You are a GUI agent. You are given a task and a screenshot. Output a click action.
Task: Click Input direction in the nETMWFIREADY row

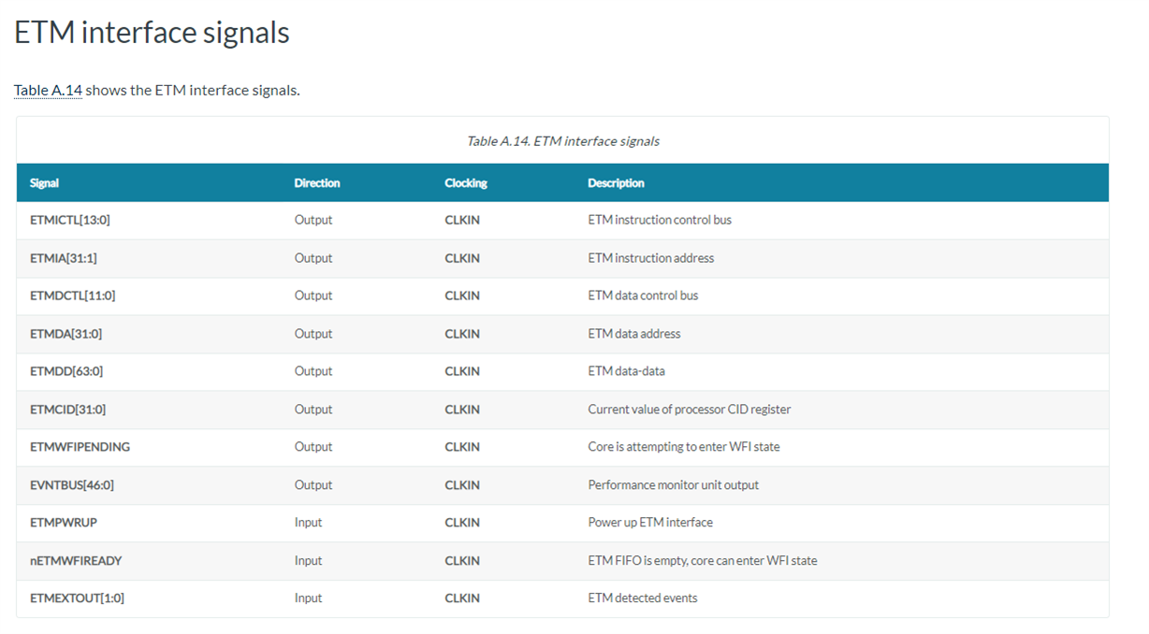tap(308, 561)
